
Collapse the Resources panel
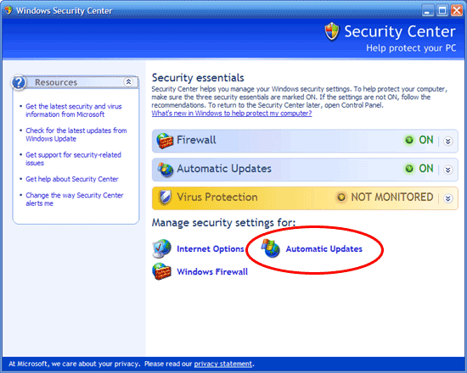coord(128,81)
